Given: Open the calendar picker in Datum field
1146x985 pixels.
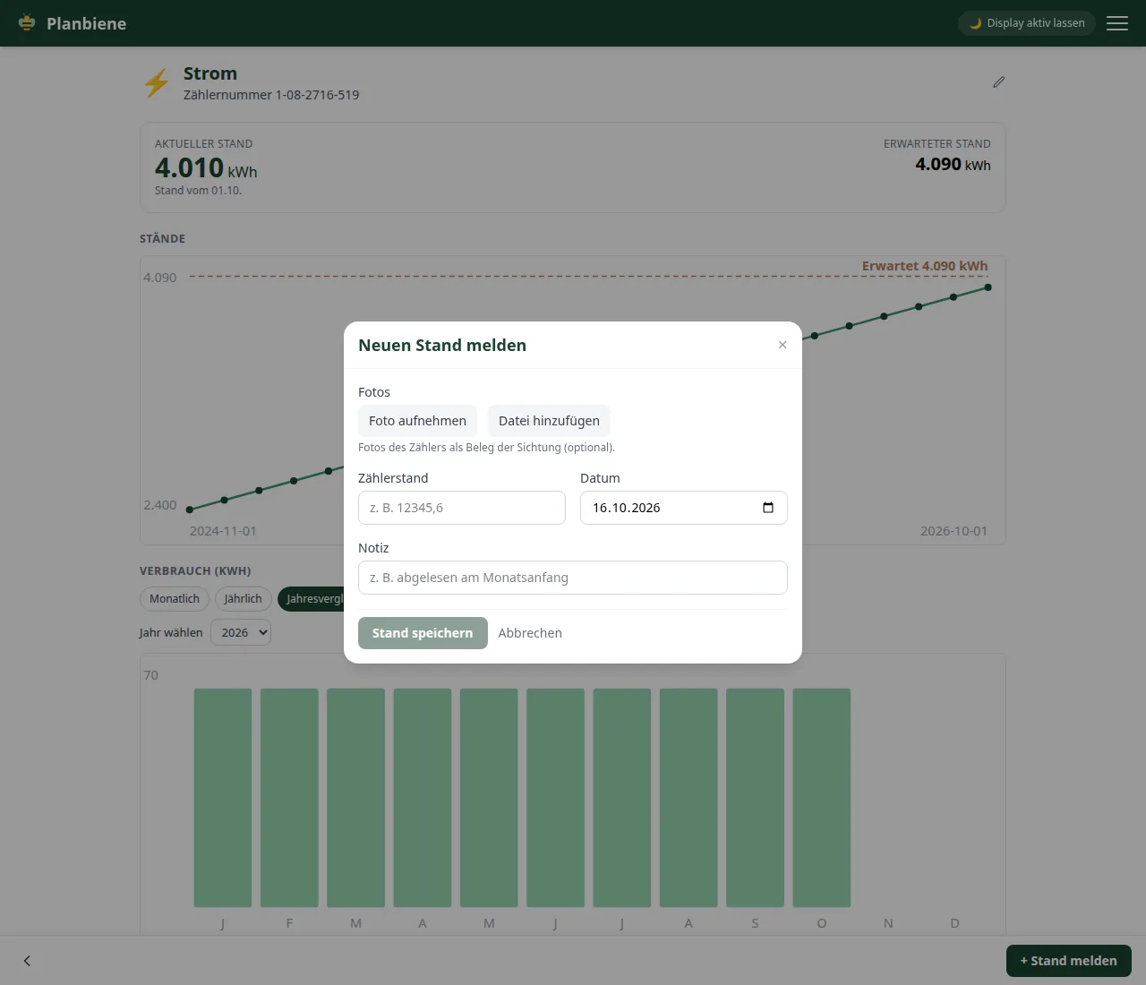Looking at the screenshot, I should [x=768, y=508].
